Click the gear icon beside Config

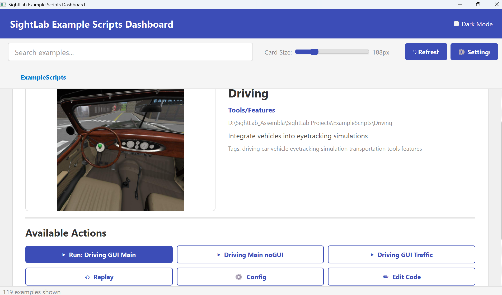[x=239, y=277]
